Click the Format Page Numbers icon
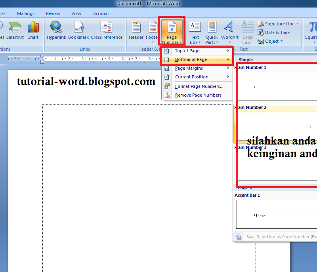The image size is (317, 272). (167, 86)
